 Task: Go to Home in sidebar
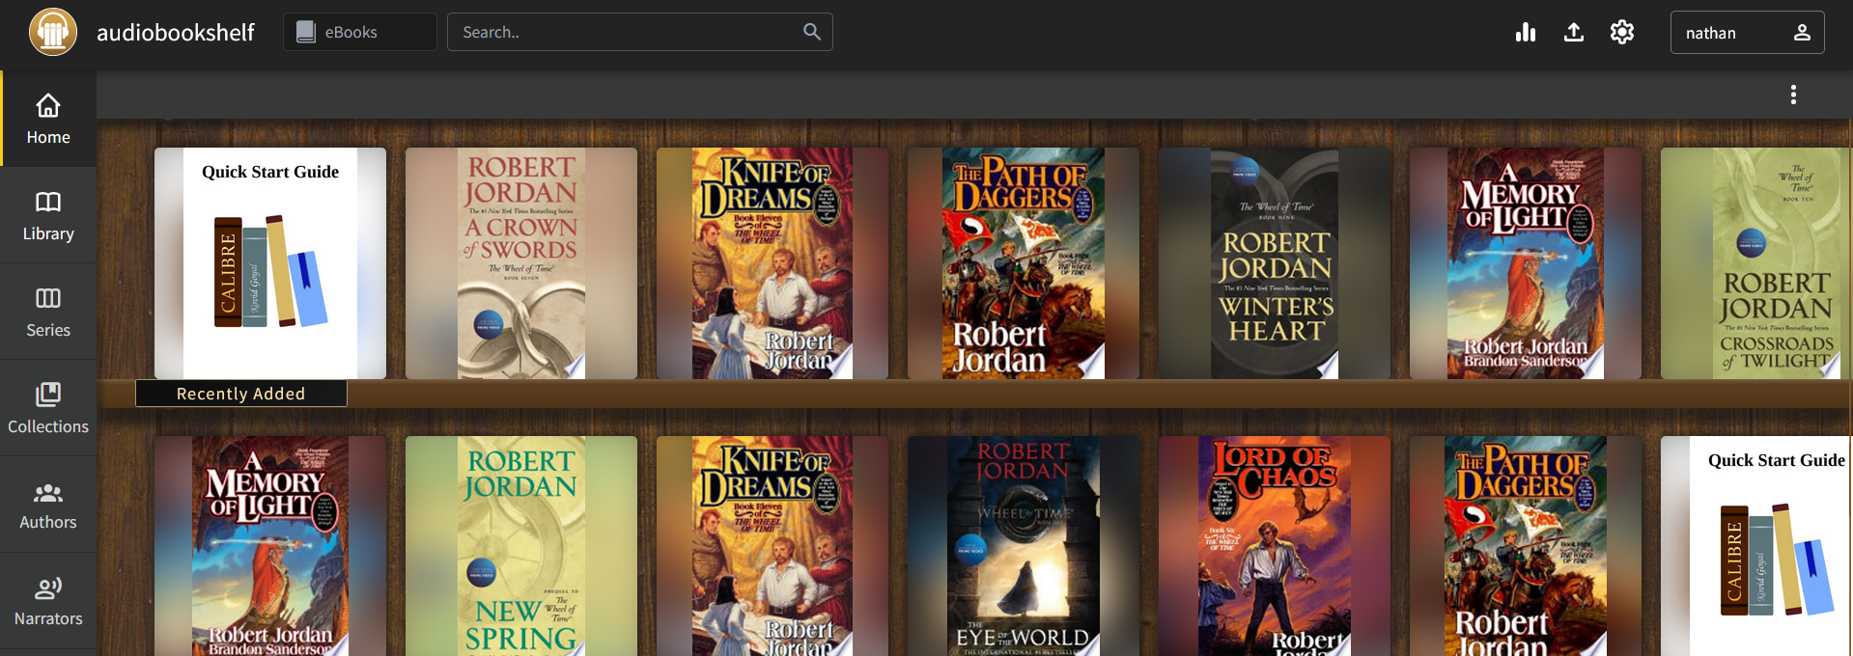coord(48,119)
